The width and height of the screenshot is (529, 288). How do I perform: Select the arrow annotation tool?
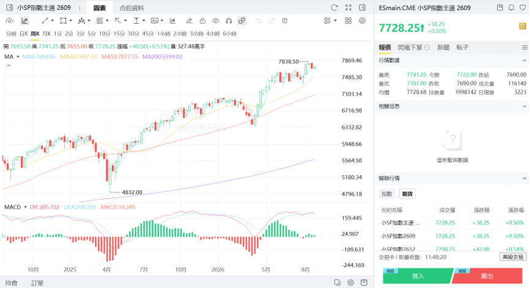coord(118,21)
